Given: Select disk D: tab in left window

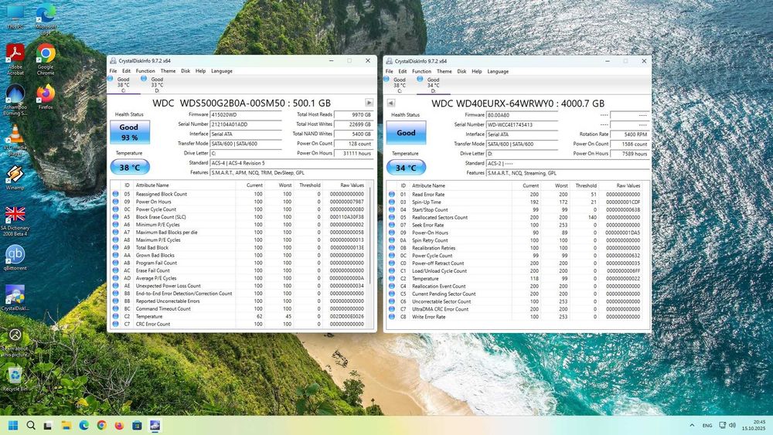Looking at the screenshot, I should 157,85.
